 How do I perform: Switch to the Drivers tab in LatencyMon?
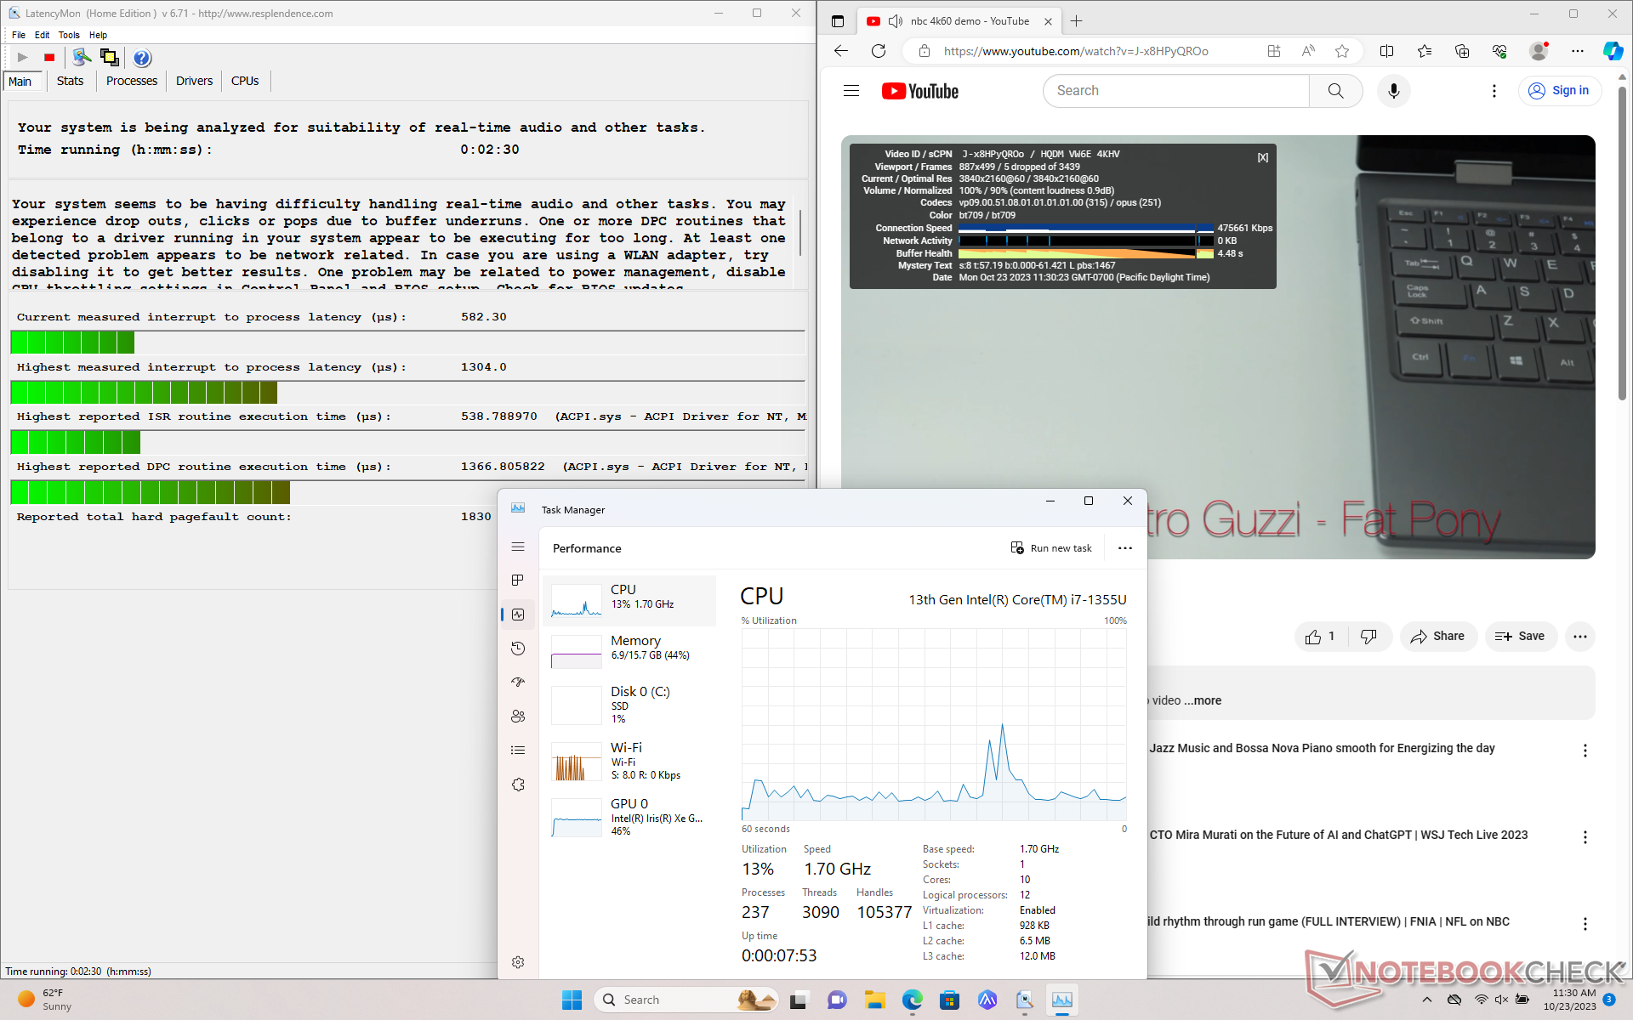coord(194,81)
